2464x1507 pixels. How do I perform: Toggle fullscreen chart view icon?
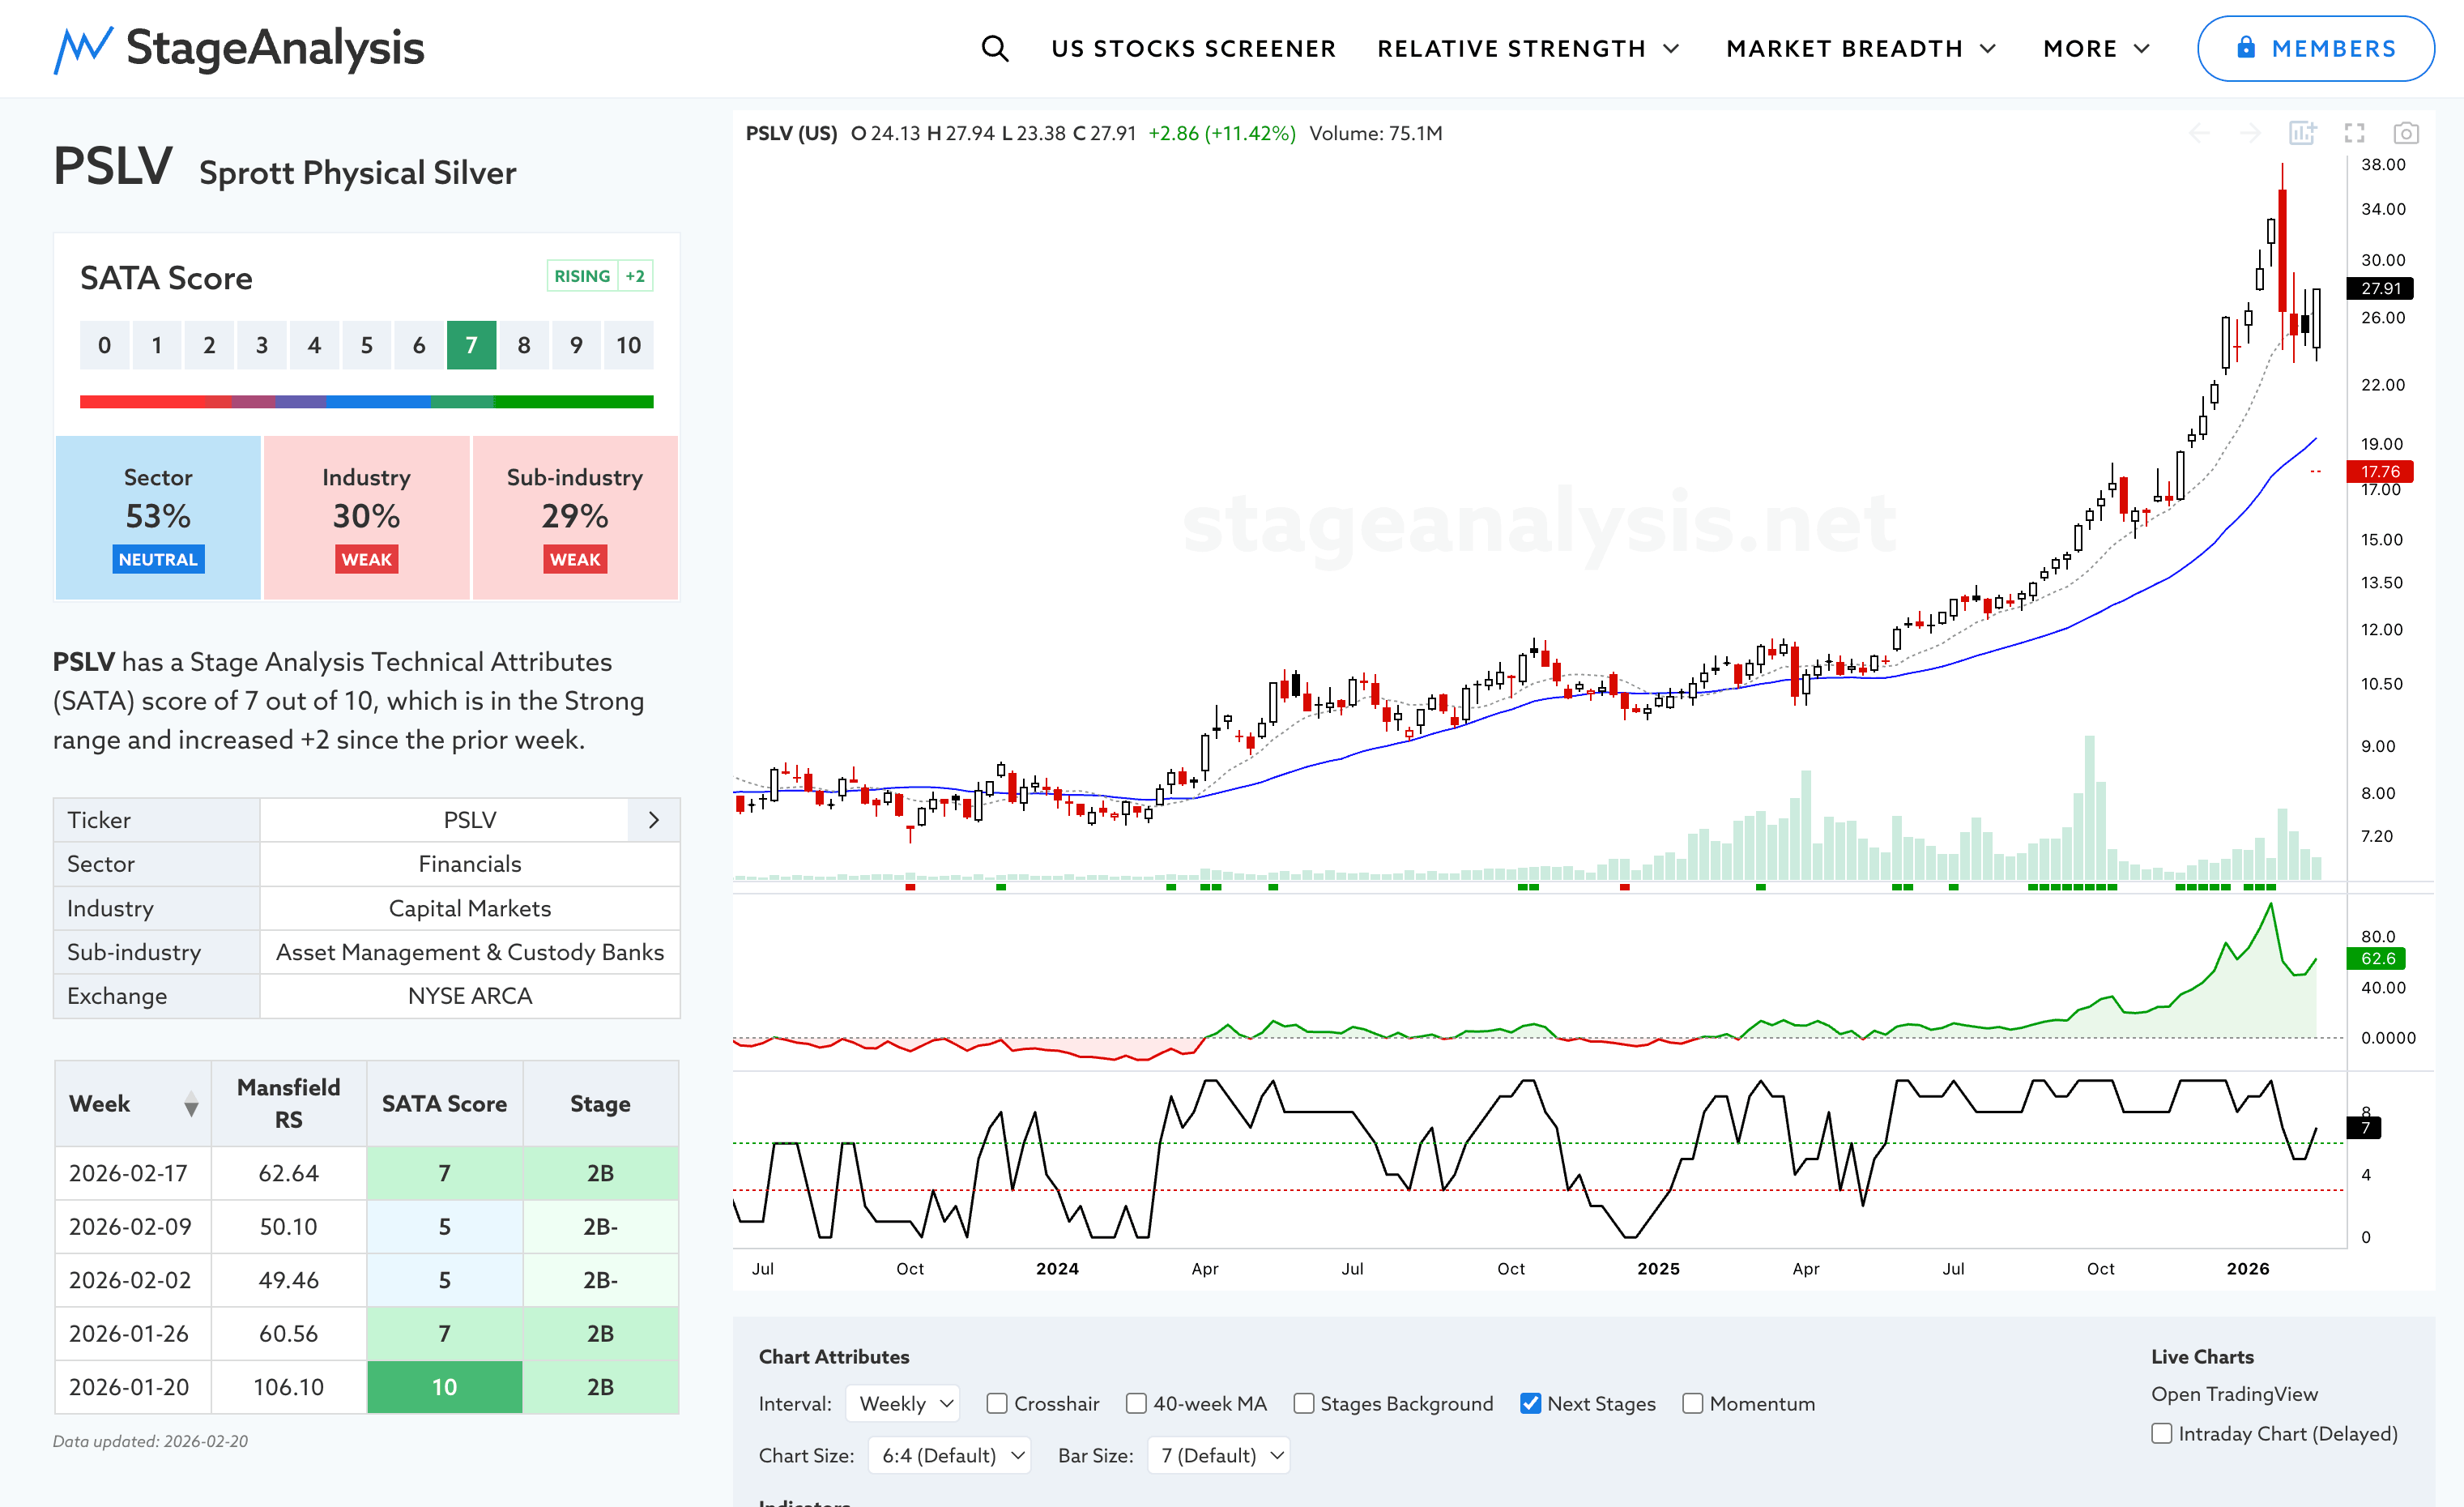coord(2354,133)
